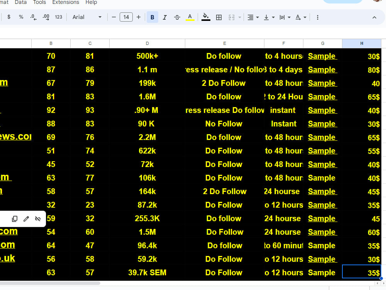Select the 'No Follow' cell
This screenshot has height=290, width=386.
225,124
